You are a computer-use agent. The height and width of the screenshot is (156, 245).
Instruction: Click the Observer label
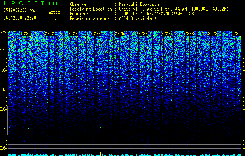click(x=79, y=4)
